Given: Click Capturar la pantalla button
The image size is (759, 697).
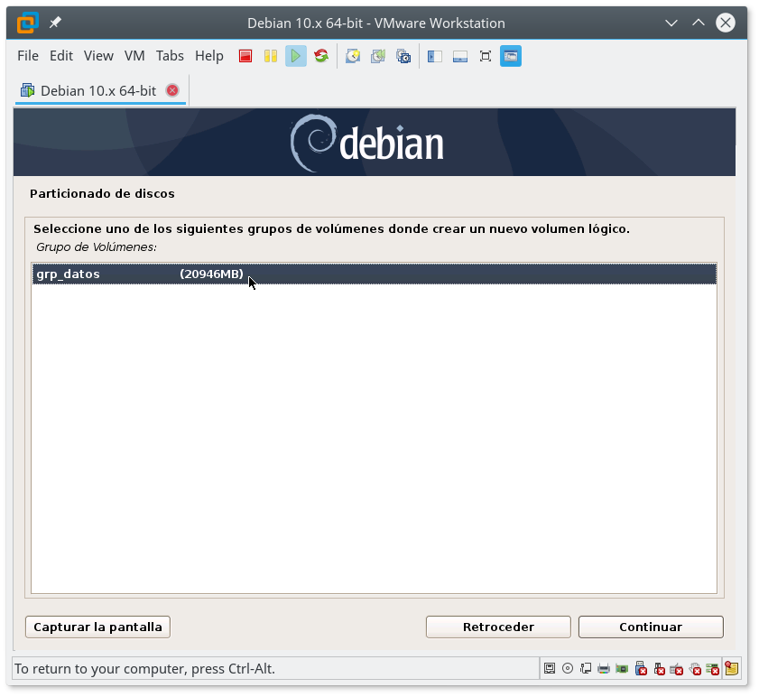Looking at the screenshot, I should tap(97, 627).
